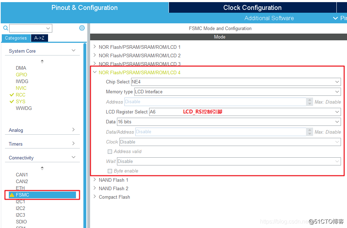347x228 pixels.
Task: Select RCC peripheral
Action: [20, 95]
